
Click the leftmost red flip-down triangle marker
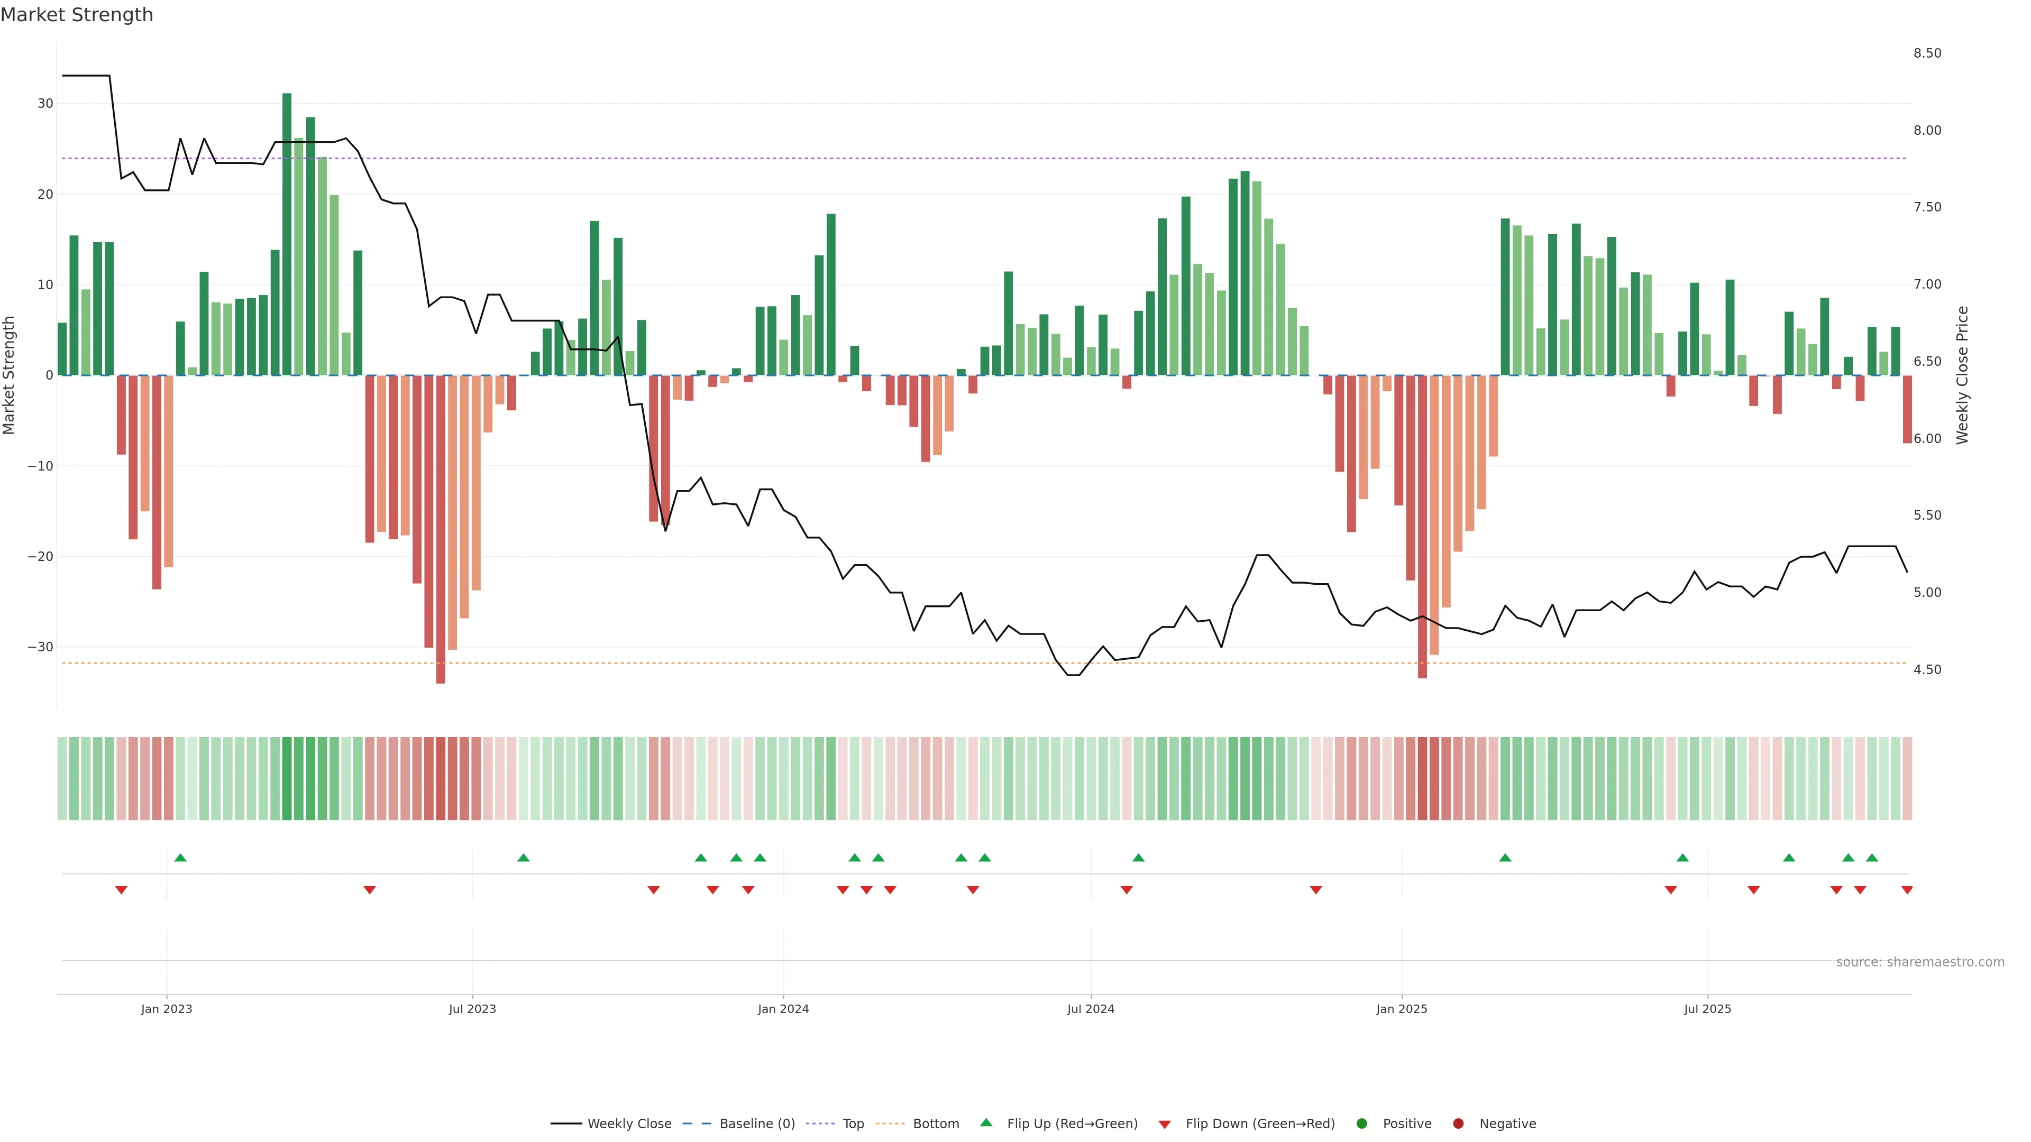[122, 890]
